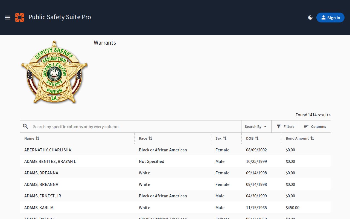Click the Warrants page heading
The height and width of the screenshot is (219, 350).
[105, 43]
